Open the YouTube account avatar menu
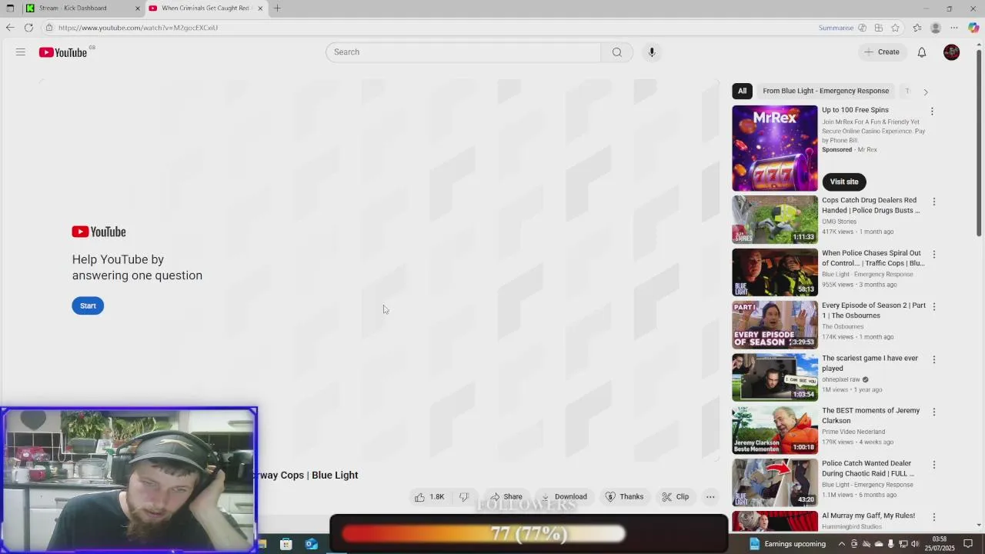The image size is (985, 554). coord(952,52)
